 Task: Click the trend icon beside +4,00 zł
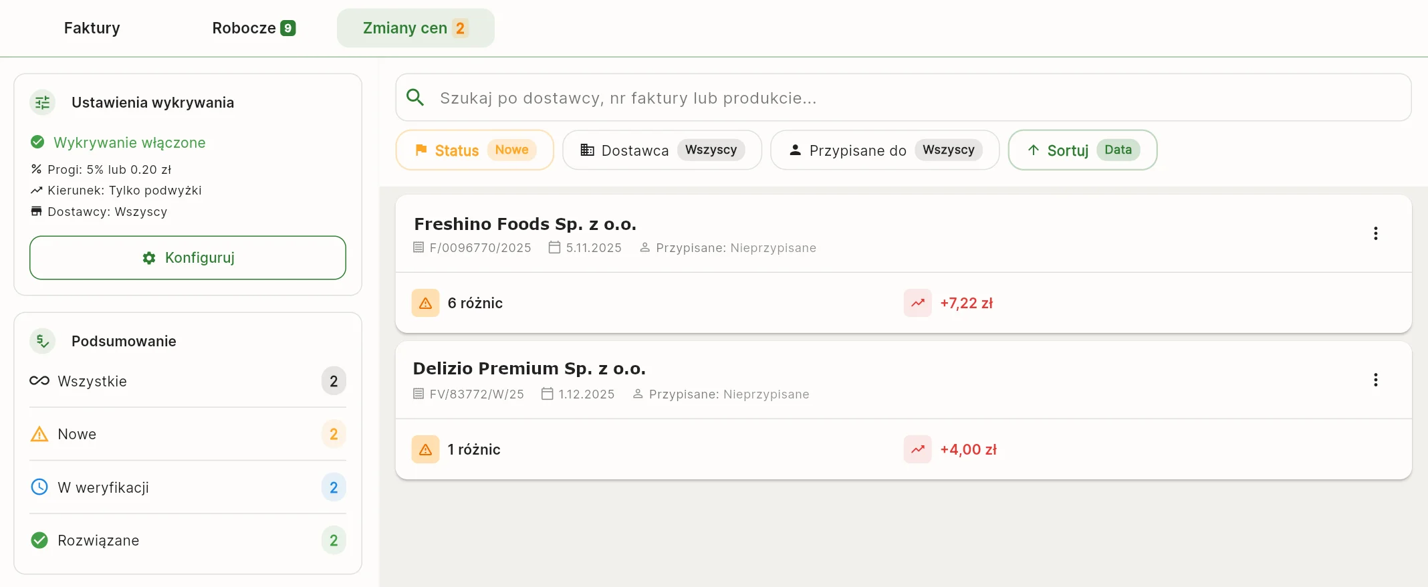(917, 449)
